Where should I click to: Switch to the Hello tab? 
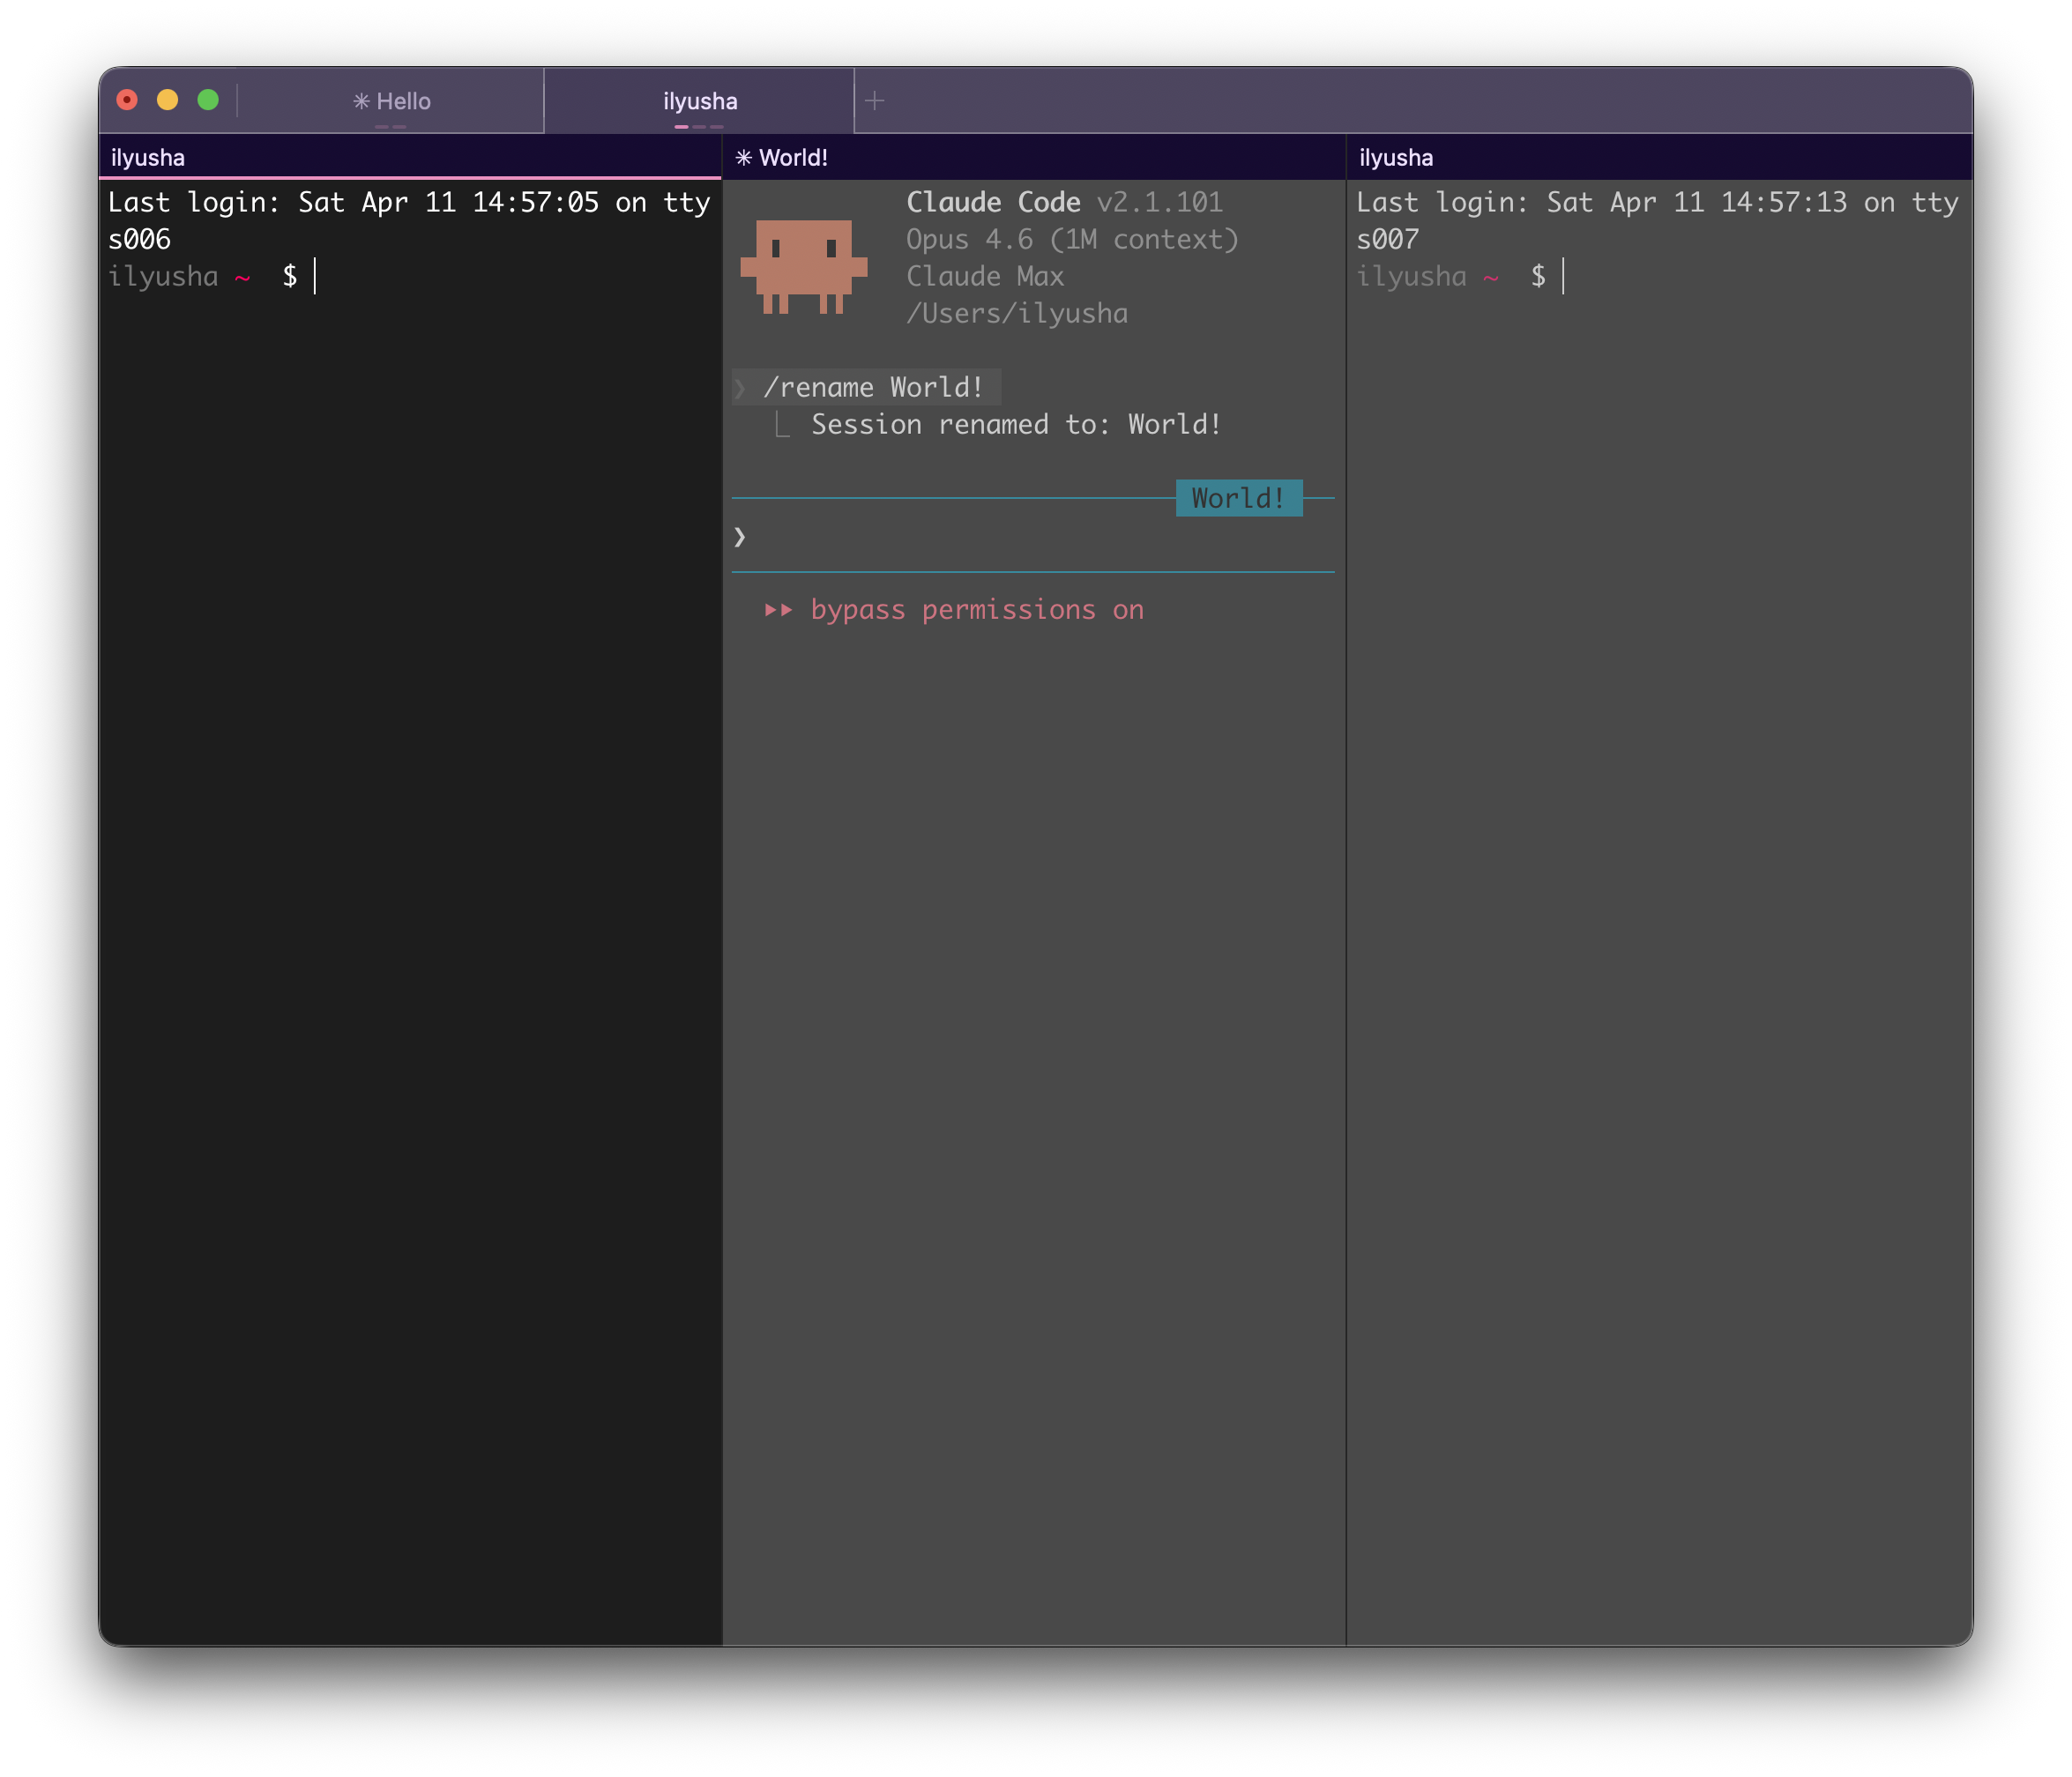(x=391, y=101)
